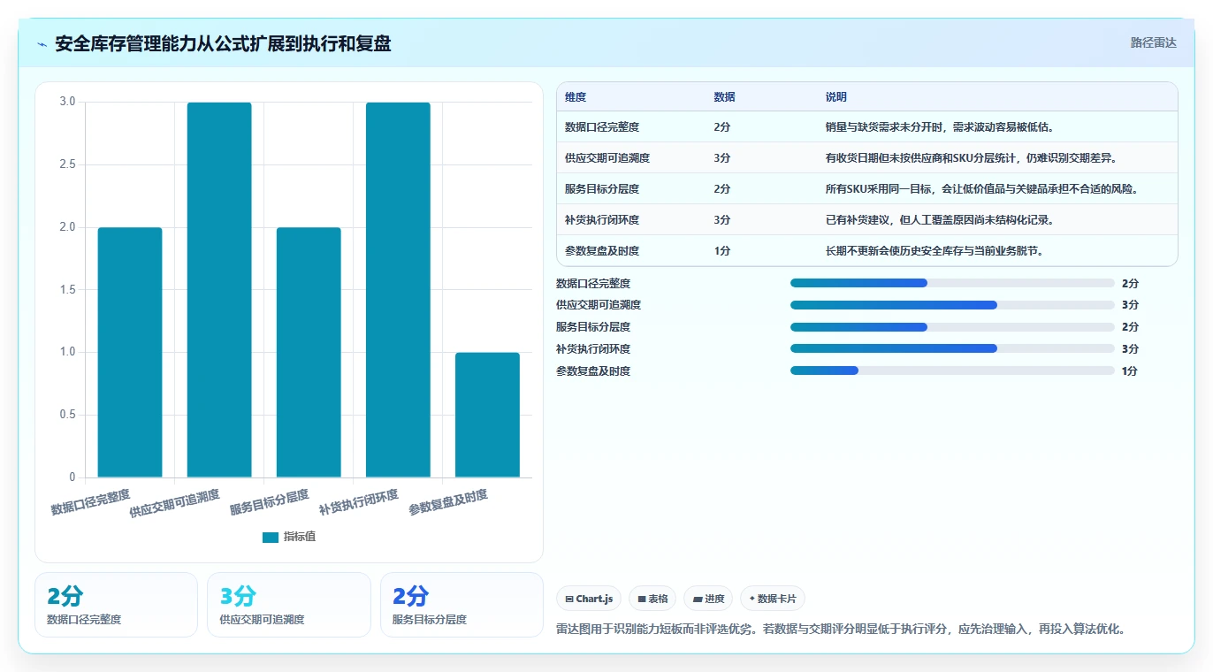The height and width of the screenshot is (672, 1213).
Task: Click the 服务目标分层度 progress bar
Action: 952,327
